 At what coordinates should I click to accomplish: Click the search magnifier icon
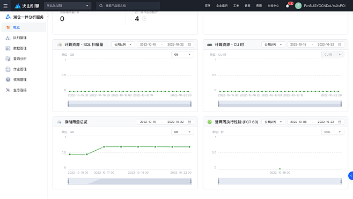click(x=101, y=5)
